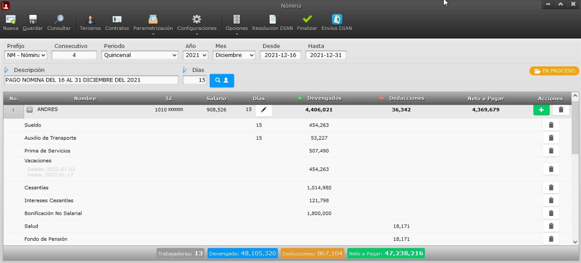Save payroll with the Guardar icon
This screenshot has height=263, width=581.
tap(33, 19)
